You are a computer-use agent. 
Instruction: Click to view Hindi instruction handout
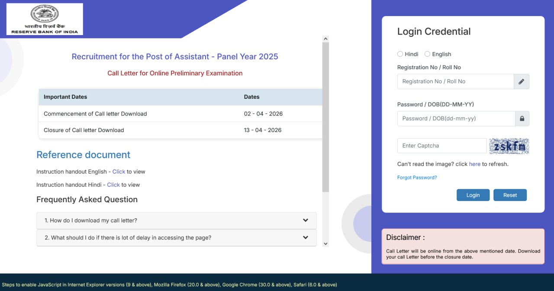(113, 184)
